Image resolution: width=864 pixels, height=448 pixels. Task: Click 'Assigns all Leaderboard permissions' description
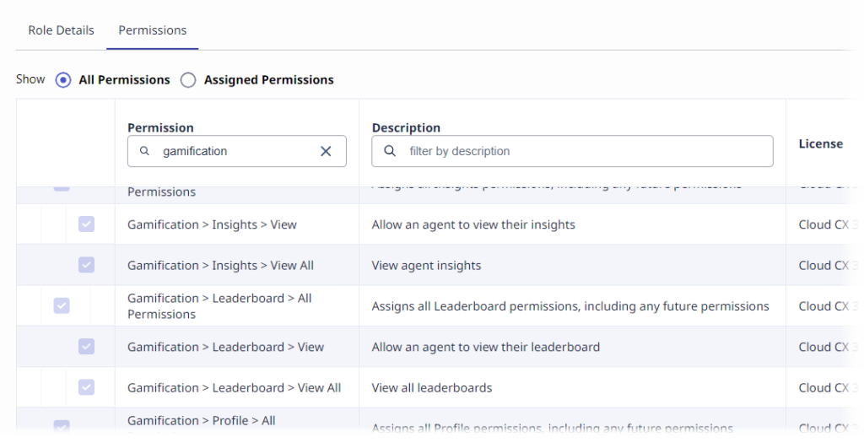tap(570, 306)
